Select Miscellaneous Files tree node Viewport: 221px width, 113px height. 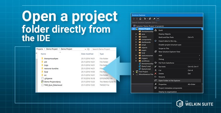click(145, 74)
